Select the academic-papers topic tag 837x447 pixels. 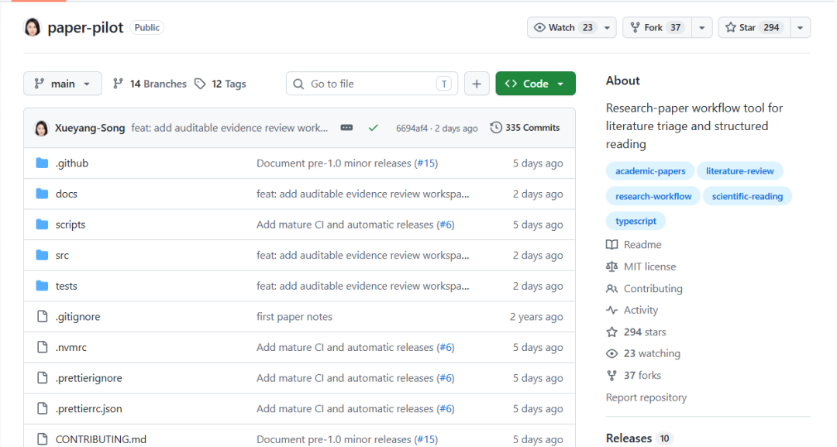pyautogui.click(x=650, y=171)
